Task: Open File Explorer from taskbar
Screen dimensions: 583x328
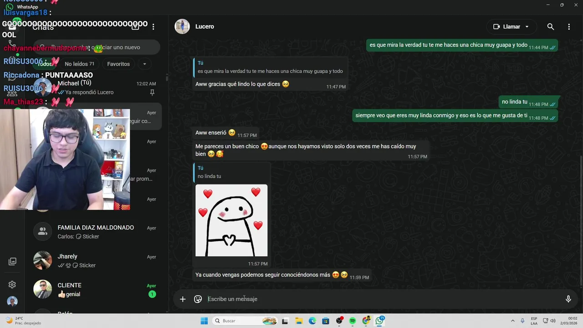Action: click(299, 321)
